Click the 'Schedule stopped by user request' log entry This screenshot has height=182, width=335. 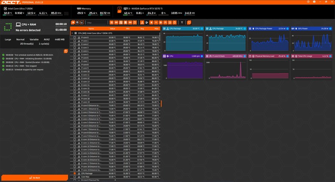[29, 70]
